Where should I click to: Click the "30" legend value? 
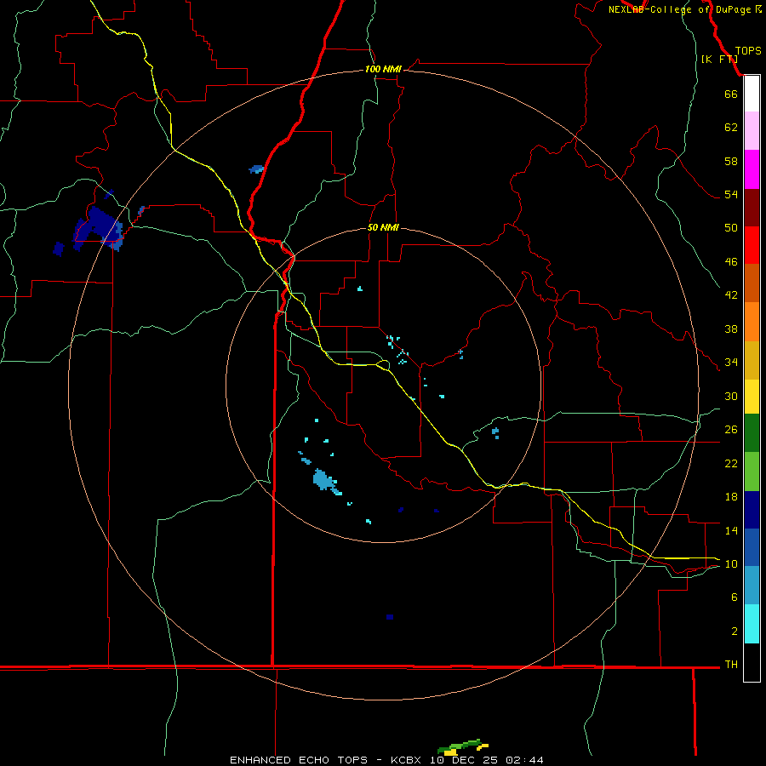(x=731, y=396)
